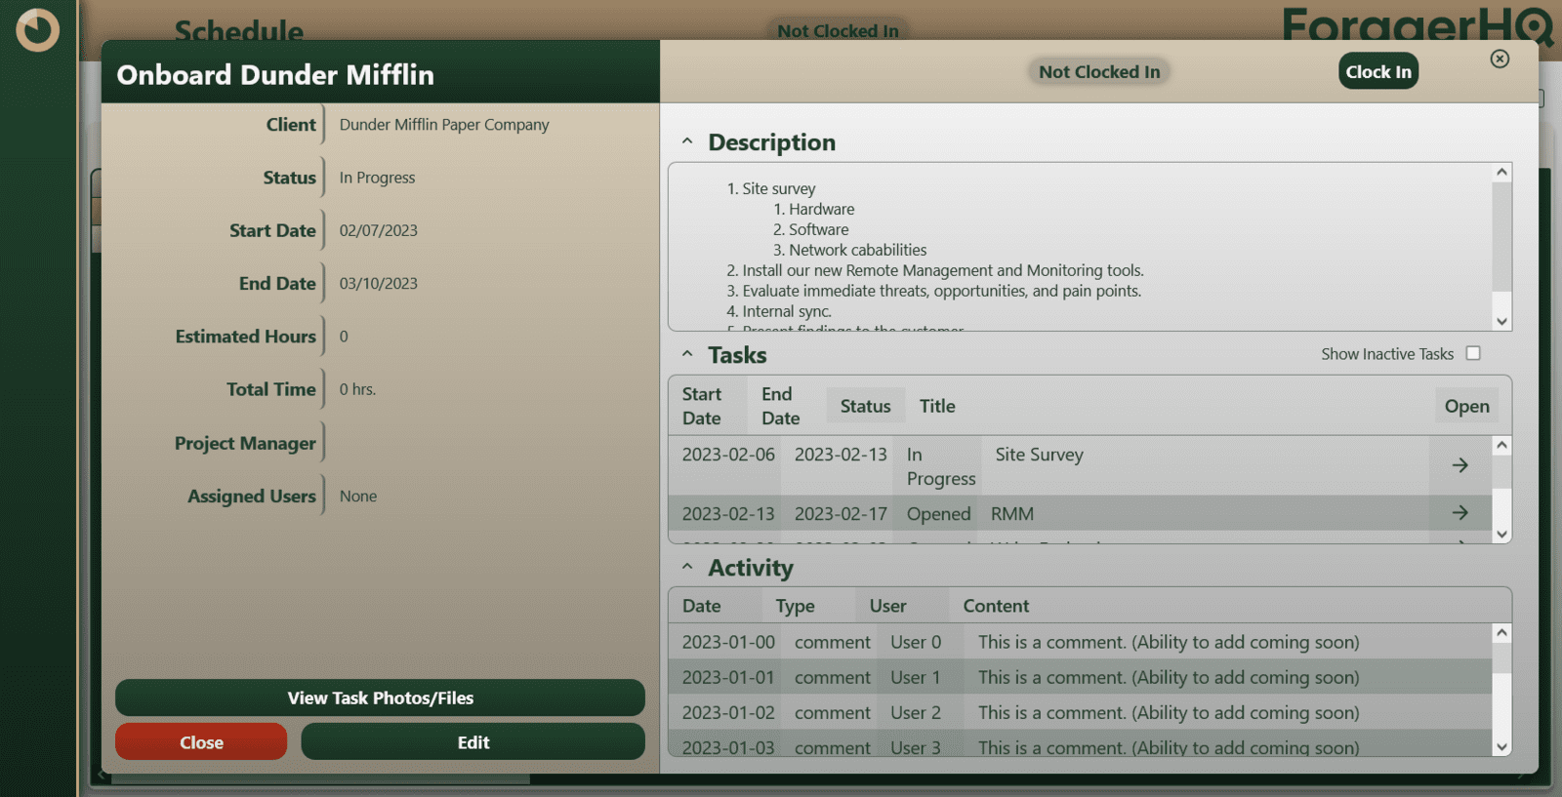1562x797 pixels.
Task: Click the Activity Date column header
Action: 701,606
